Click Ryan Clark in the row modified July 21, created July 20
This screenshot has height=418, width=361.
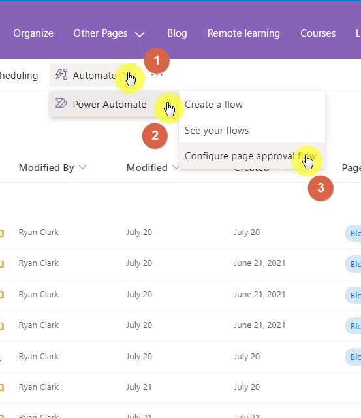point(39,387)
